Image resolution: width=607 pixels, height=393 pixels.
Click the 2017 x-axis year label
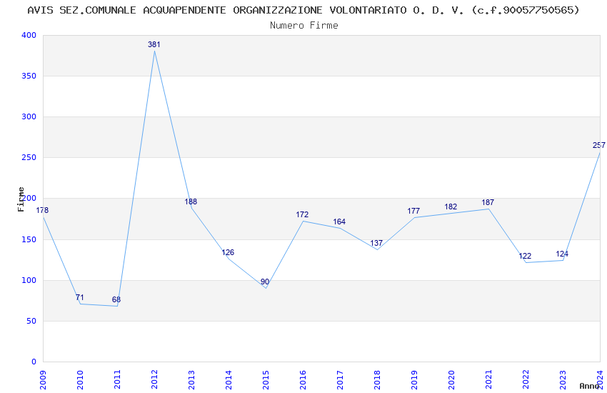pyautogui.click(x=340, y=380)
